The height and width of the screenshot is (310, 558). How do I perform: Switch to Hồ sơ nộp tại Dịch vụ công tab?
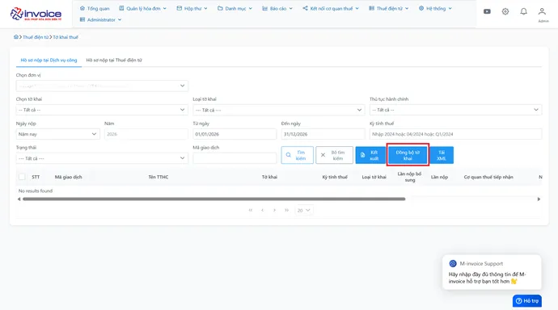[49, 60]
